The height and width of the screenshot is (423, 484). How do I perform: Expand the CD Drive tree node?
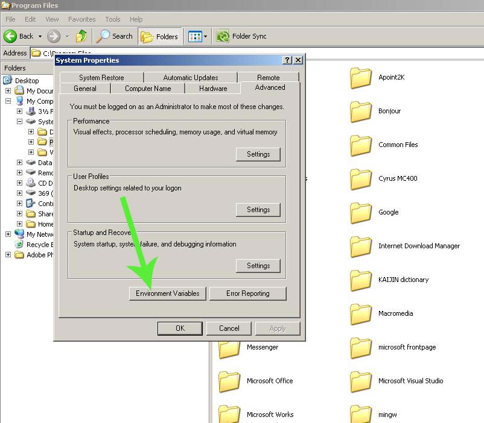click(19, 183)
